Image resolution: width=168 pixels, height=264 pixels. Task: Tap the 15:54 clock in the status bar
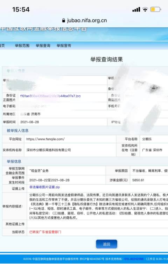[x=21, y=9]
